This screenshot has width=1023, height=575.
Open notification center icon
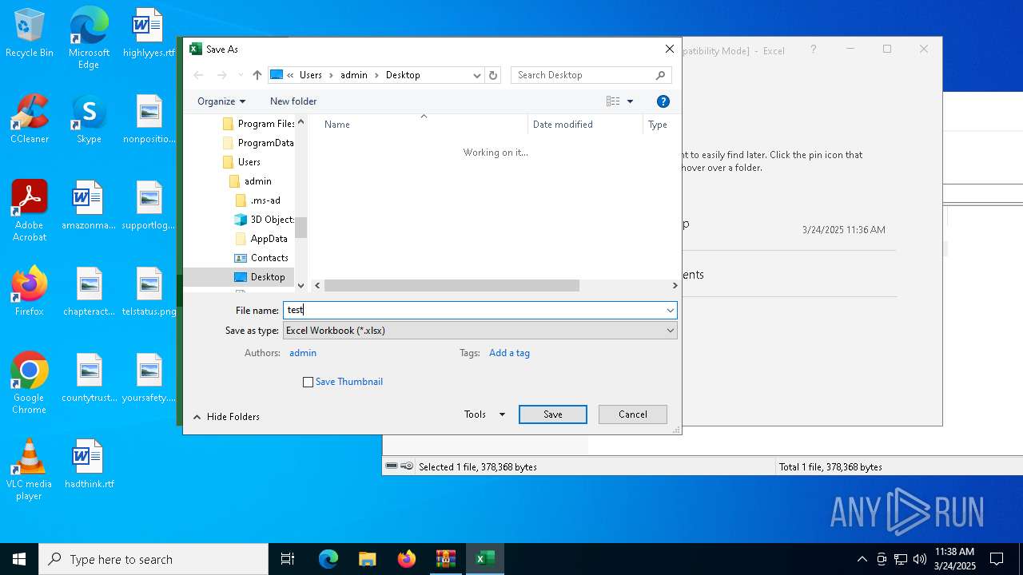point(997,559)
